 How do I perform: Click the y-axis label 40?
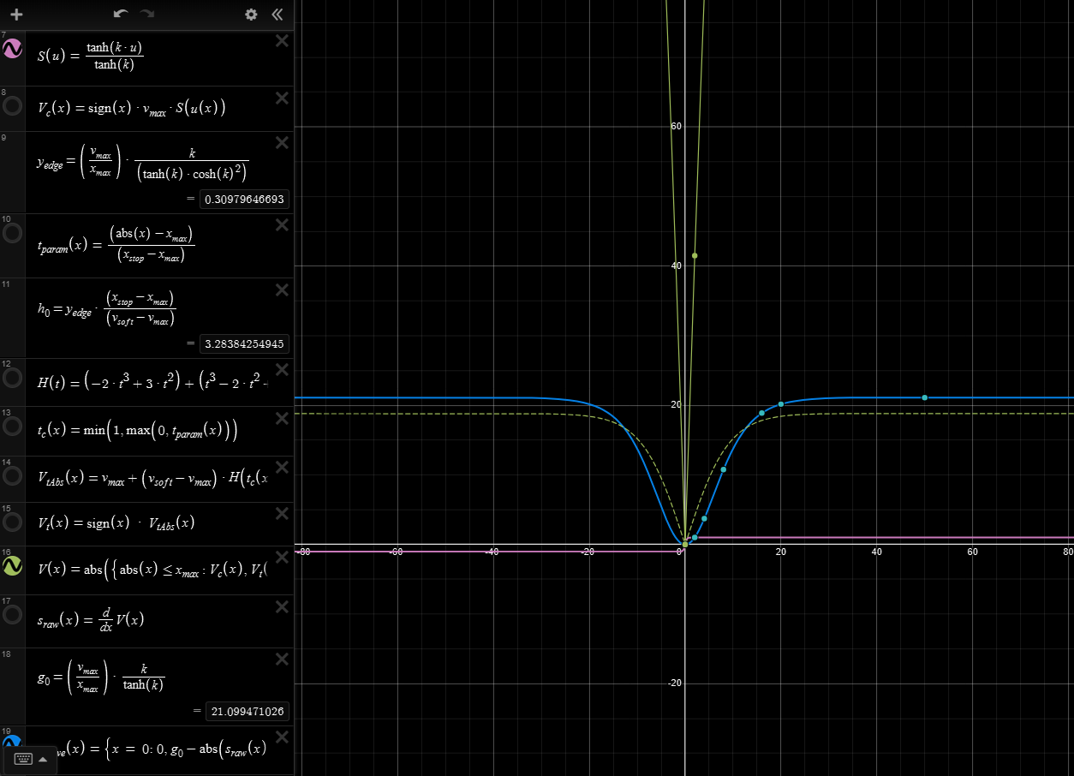click(676, 266)
